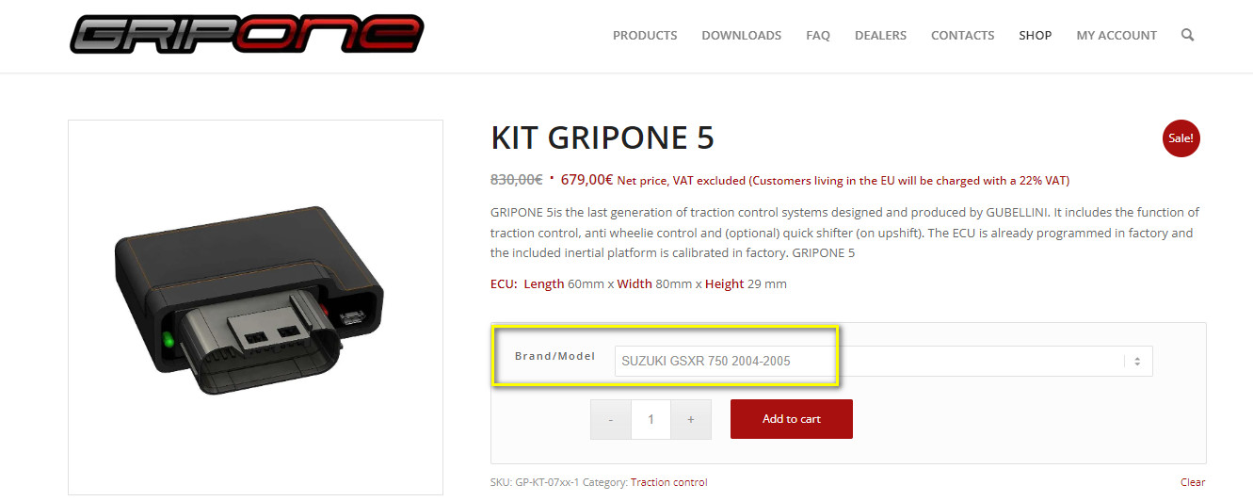Screen dimensions: 1253x501
Task: Go to the FAQ page
Action: point(818,35)
